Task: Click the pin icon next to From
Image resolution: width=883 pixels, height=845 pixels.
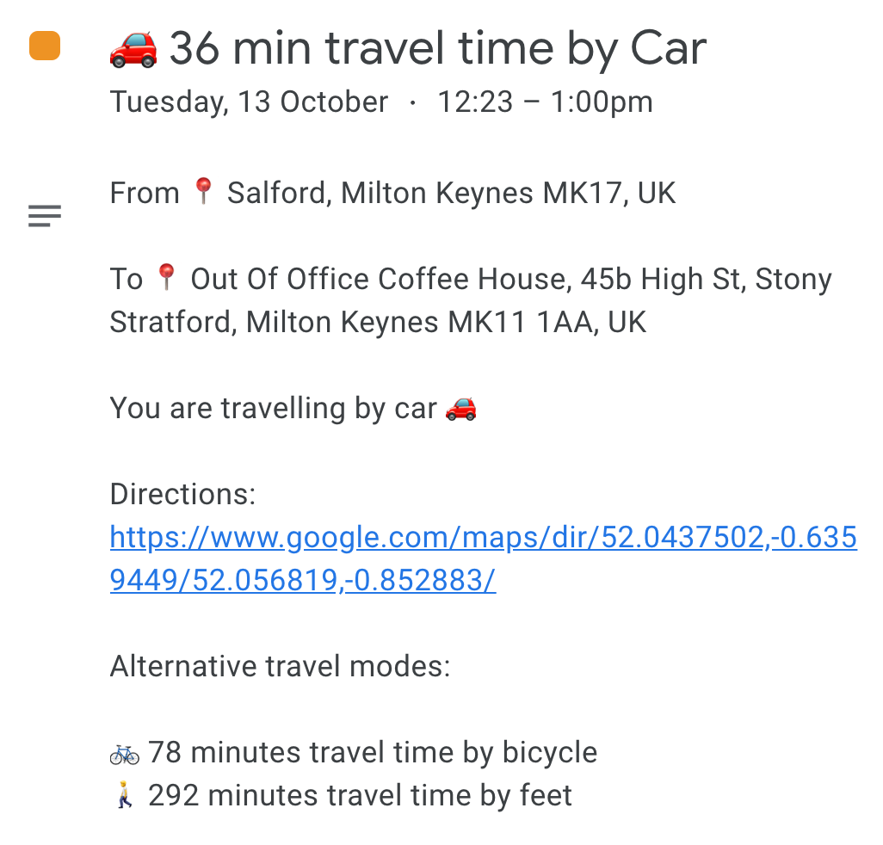Action: click(x=203, y=191)
